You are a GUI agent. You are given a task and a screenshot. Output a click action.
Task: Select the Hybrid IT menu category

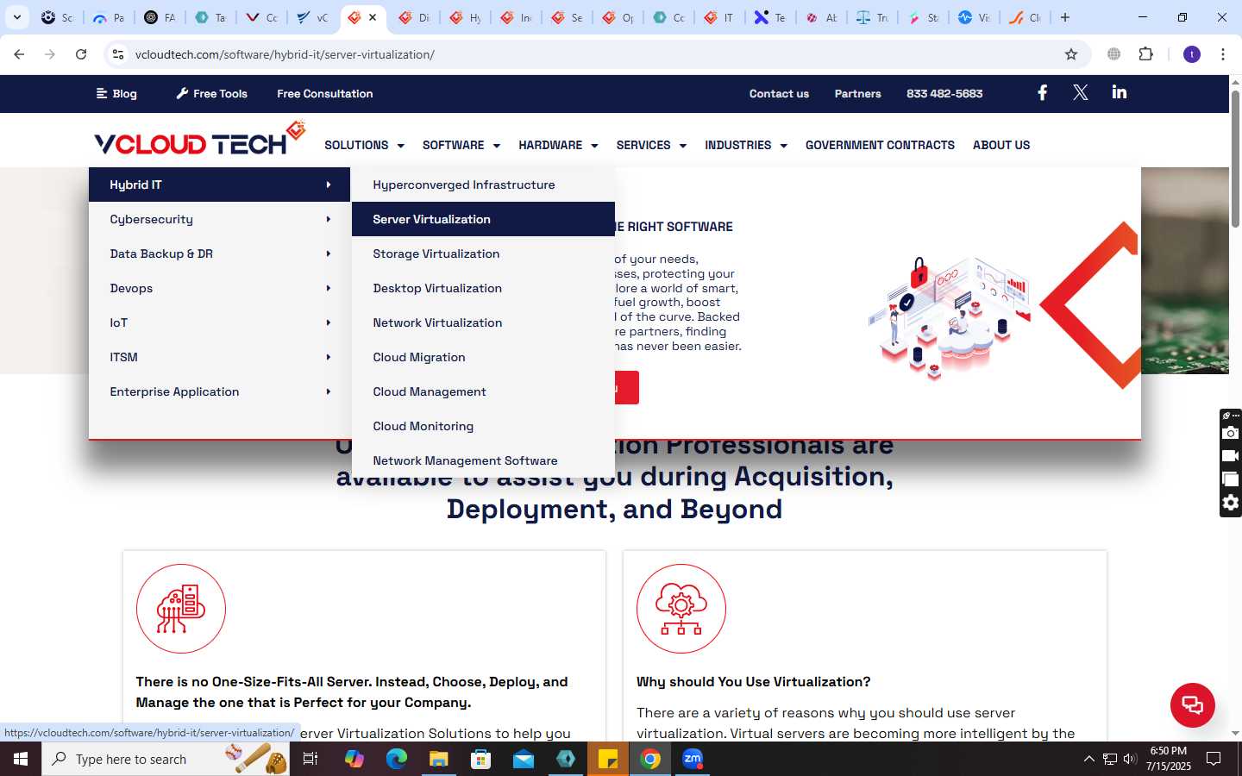click(219, 185)
